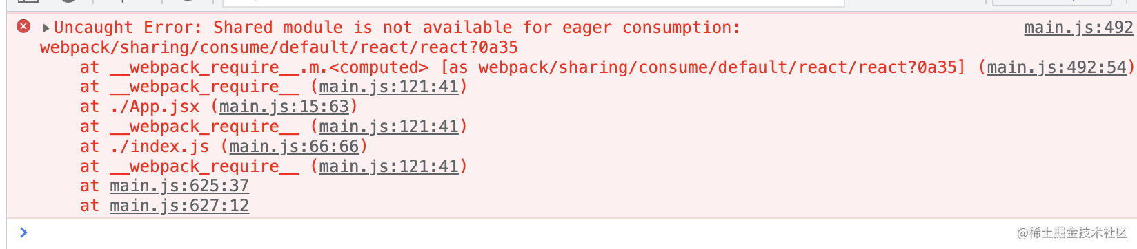Open main.js:121:41 link directly above ./App.jsx frame
The height and width of the screenshot is (249, 1137).
pos(389,87)
